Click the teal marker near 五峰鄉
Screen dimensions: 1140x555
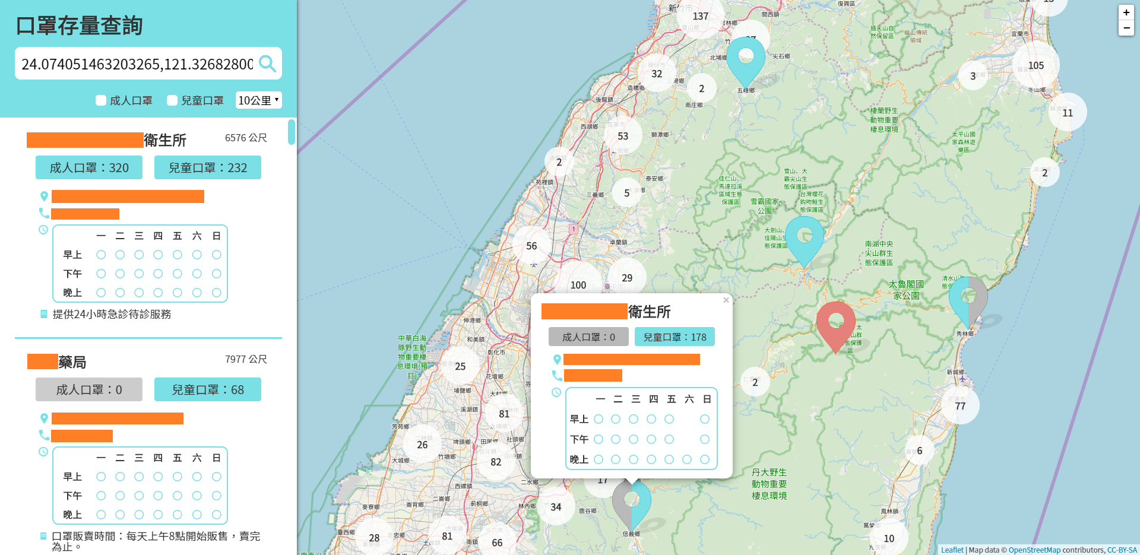pos(746,58)
